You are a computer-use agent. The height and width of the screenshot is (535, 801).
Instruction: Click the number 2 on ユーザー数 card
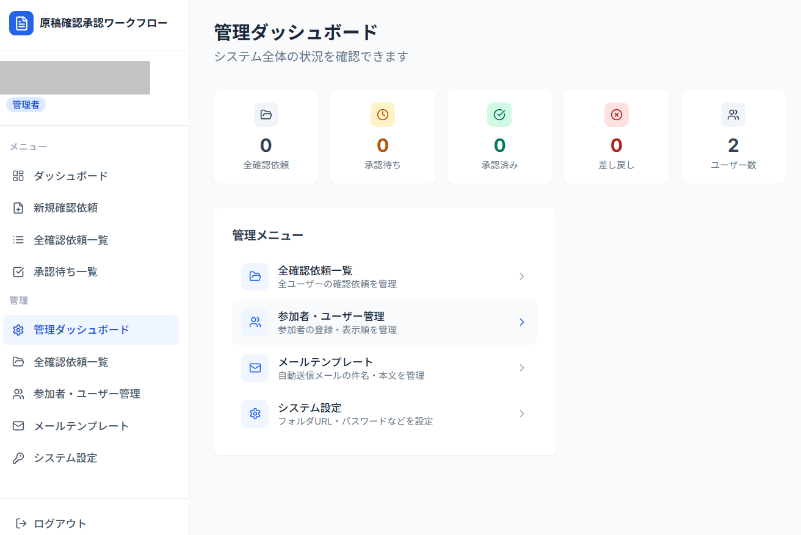(x=733, y=145)
